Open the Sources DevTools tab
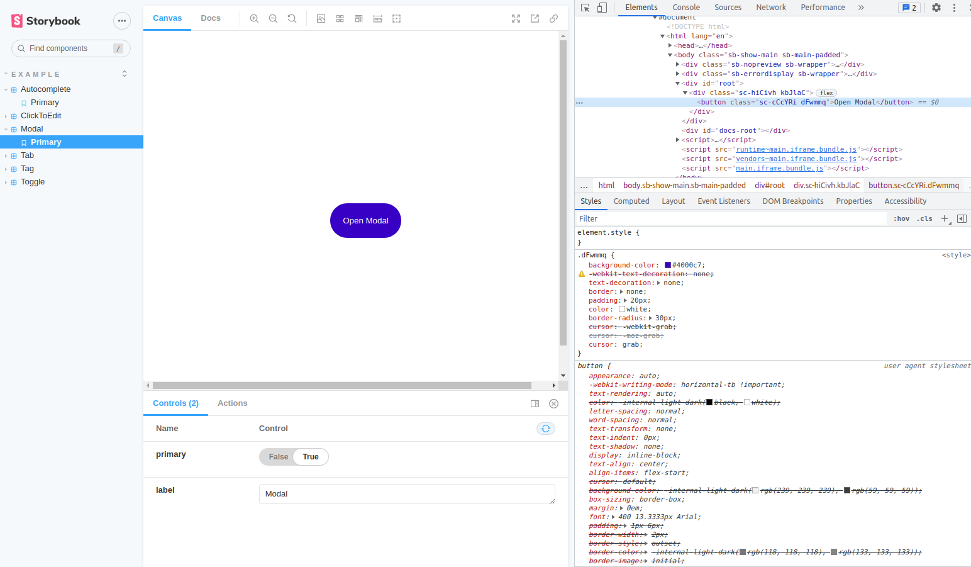 tap(728, 8)
